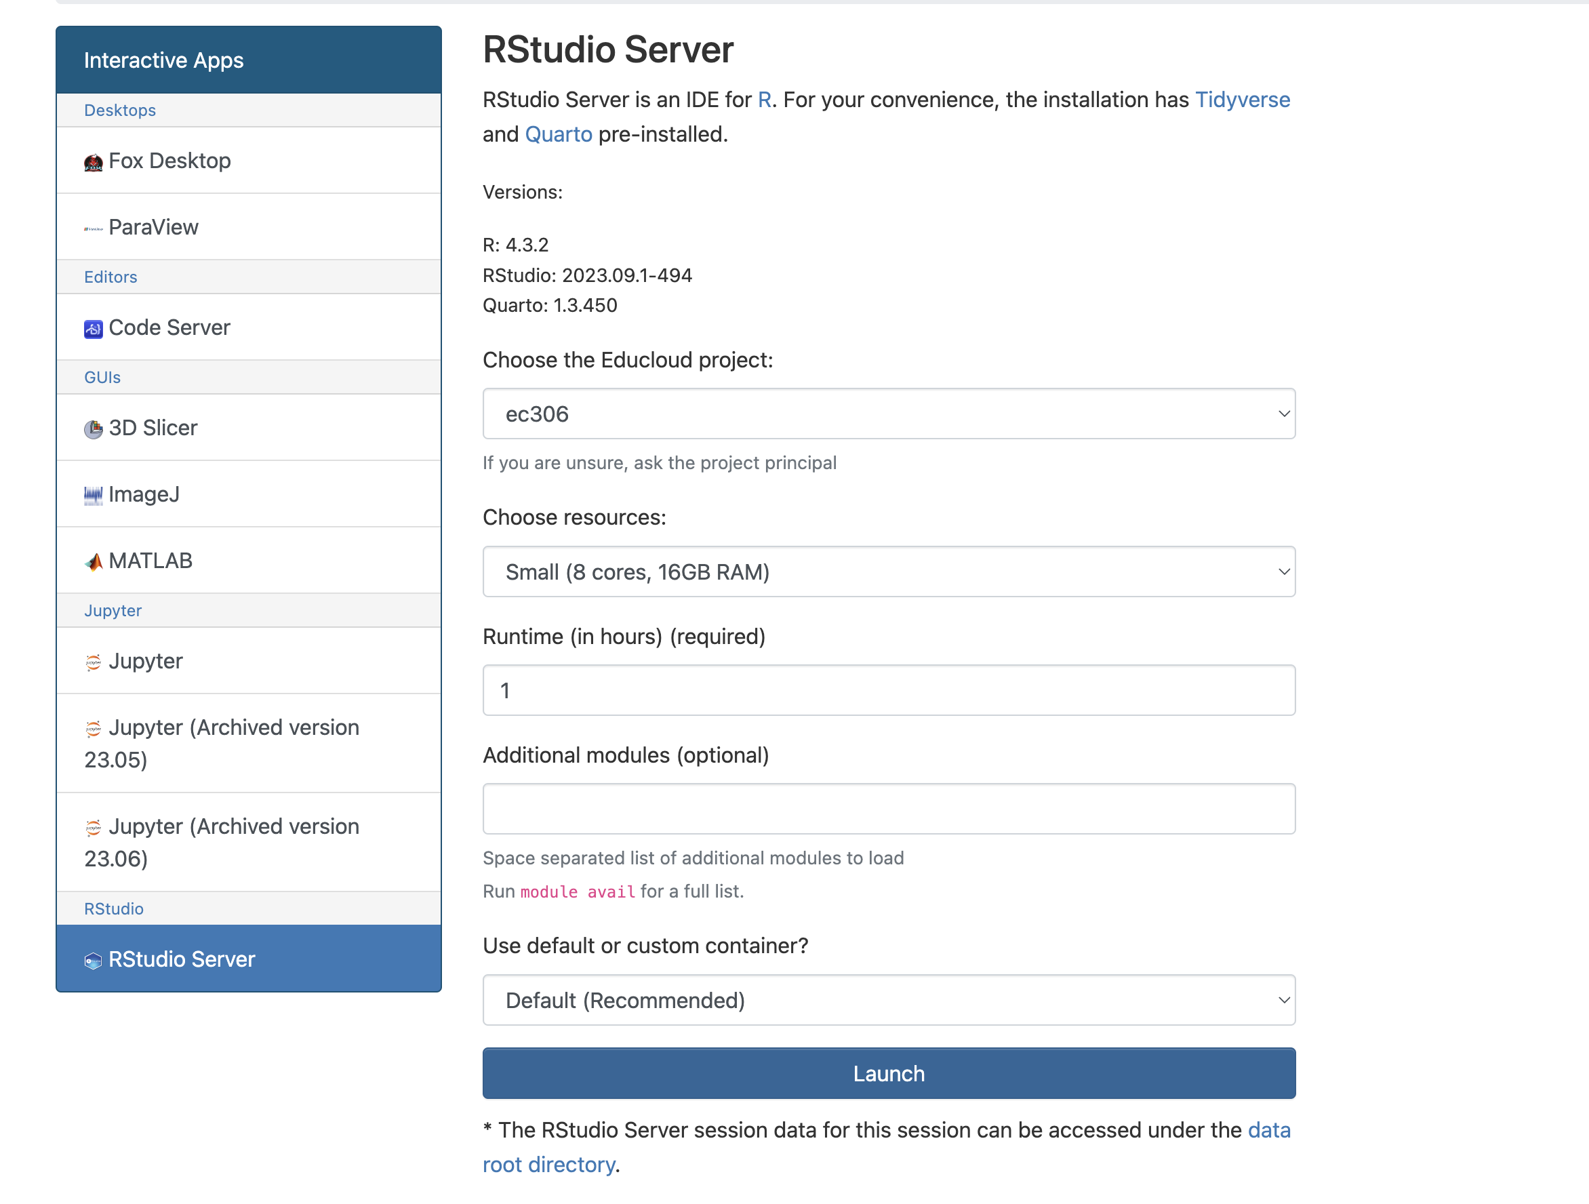Click the Runtime in hours field
This screenshot has width=1589, height=1204.
point(889,690)
